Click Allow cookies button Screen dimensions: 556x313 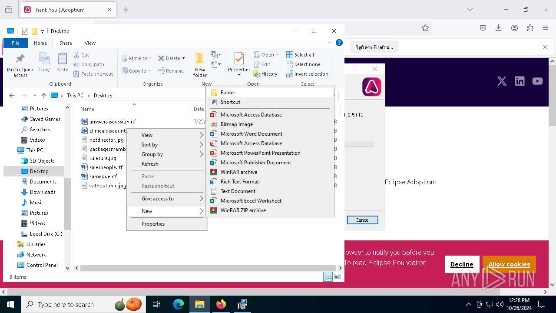(509, 264)
